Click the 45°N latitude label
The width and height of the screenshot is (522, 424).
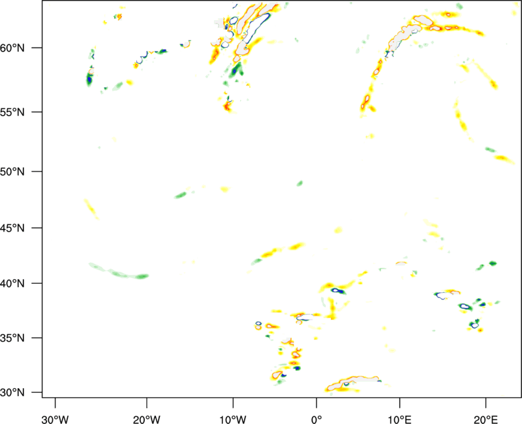coord(12,228)
